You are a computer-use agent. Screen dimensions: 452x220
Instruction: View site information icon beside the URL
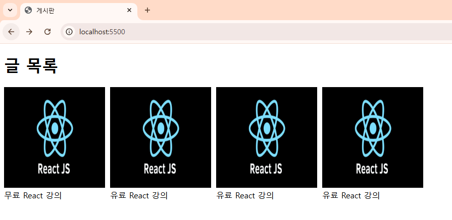coord(69,32)
